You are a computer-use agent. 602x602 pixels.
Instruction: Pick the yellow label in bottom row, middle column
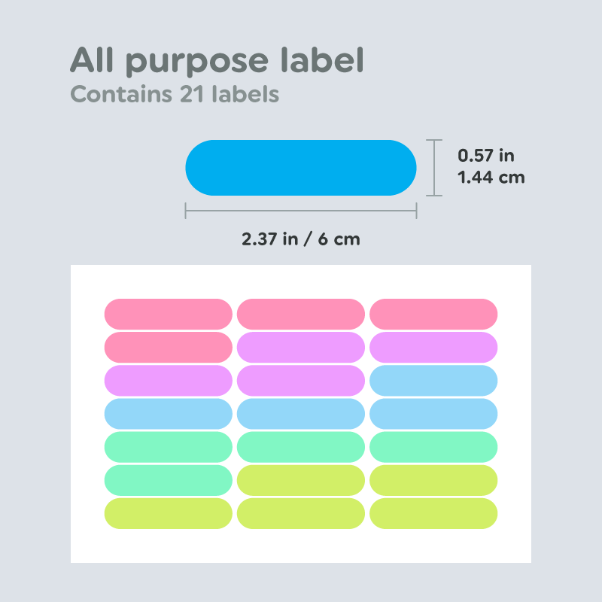point(301,512)
